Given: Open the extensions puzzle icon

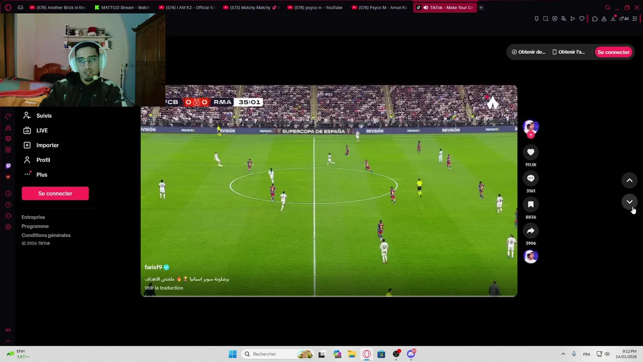Looking at the screenshot, I should (595, 19).
